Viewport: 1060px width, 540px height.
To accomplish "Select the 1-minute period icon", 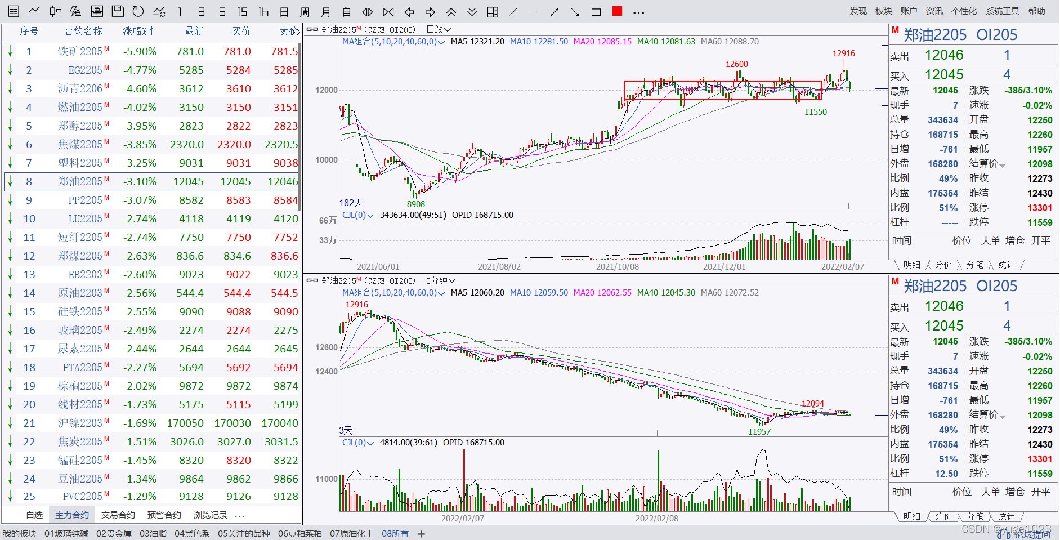I will tap(180, 11).
